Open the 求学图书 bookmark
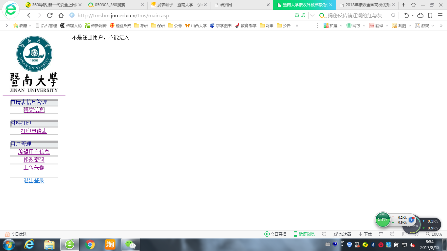Screen dimensions: 447x251 (x=221, y=25)
